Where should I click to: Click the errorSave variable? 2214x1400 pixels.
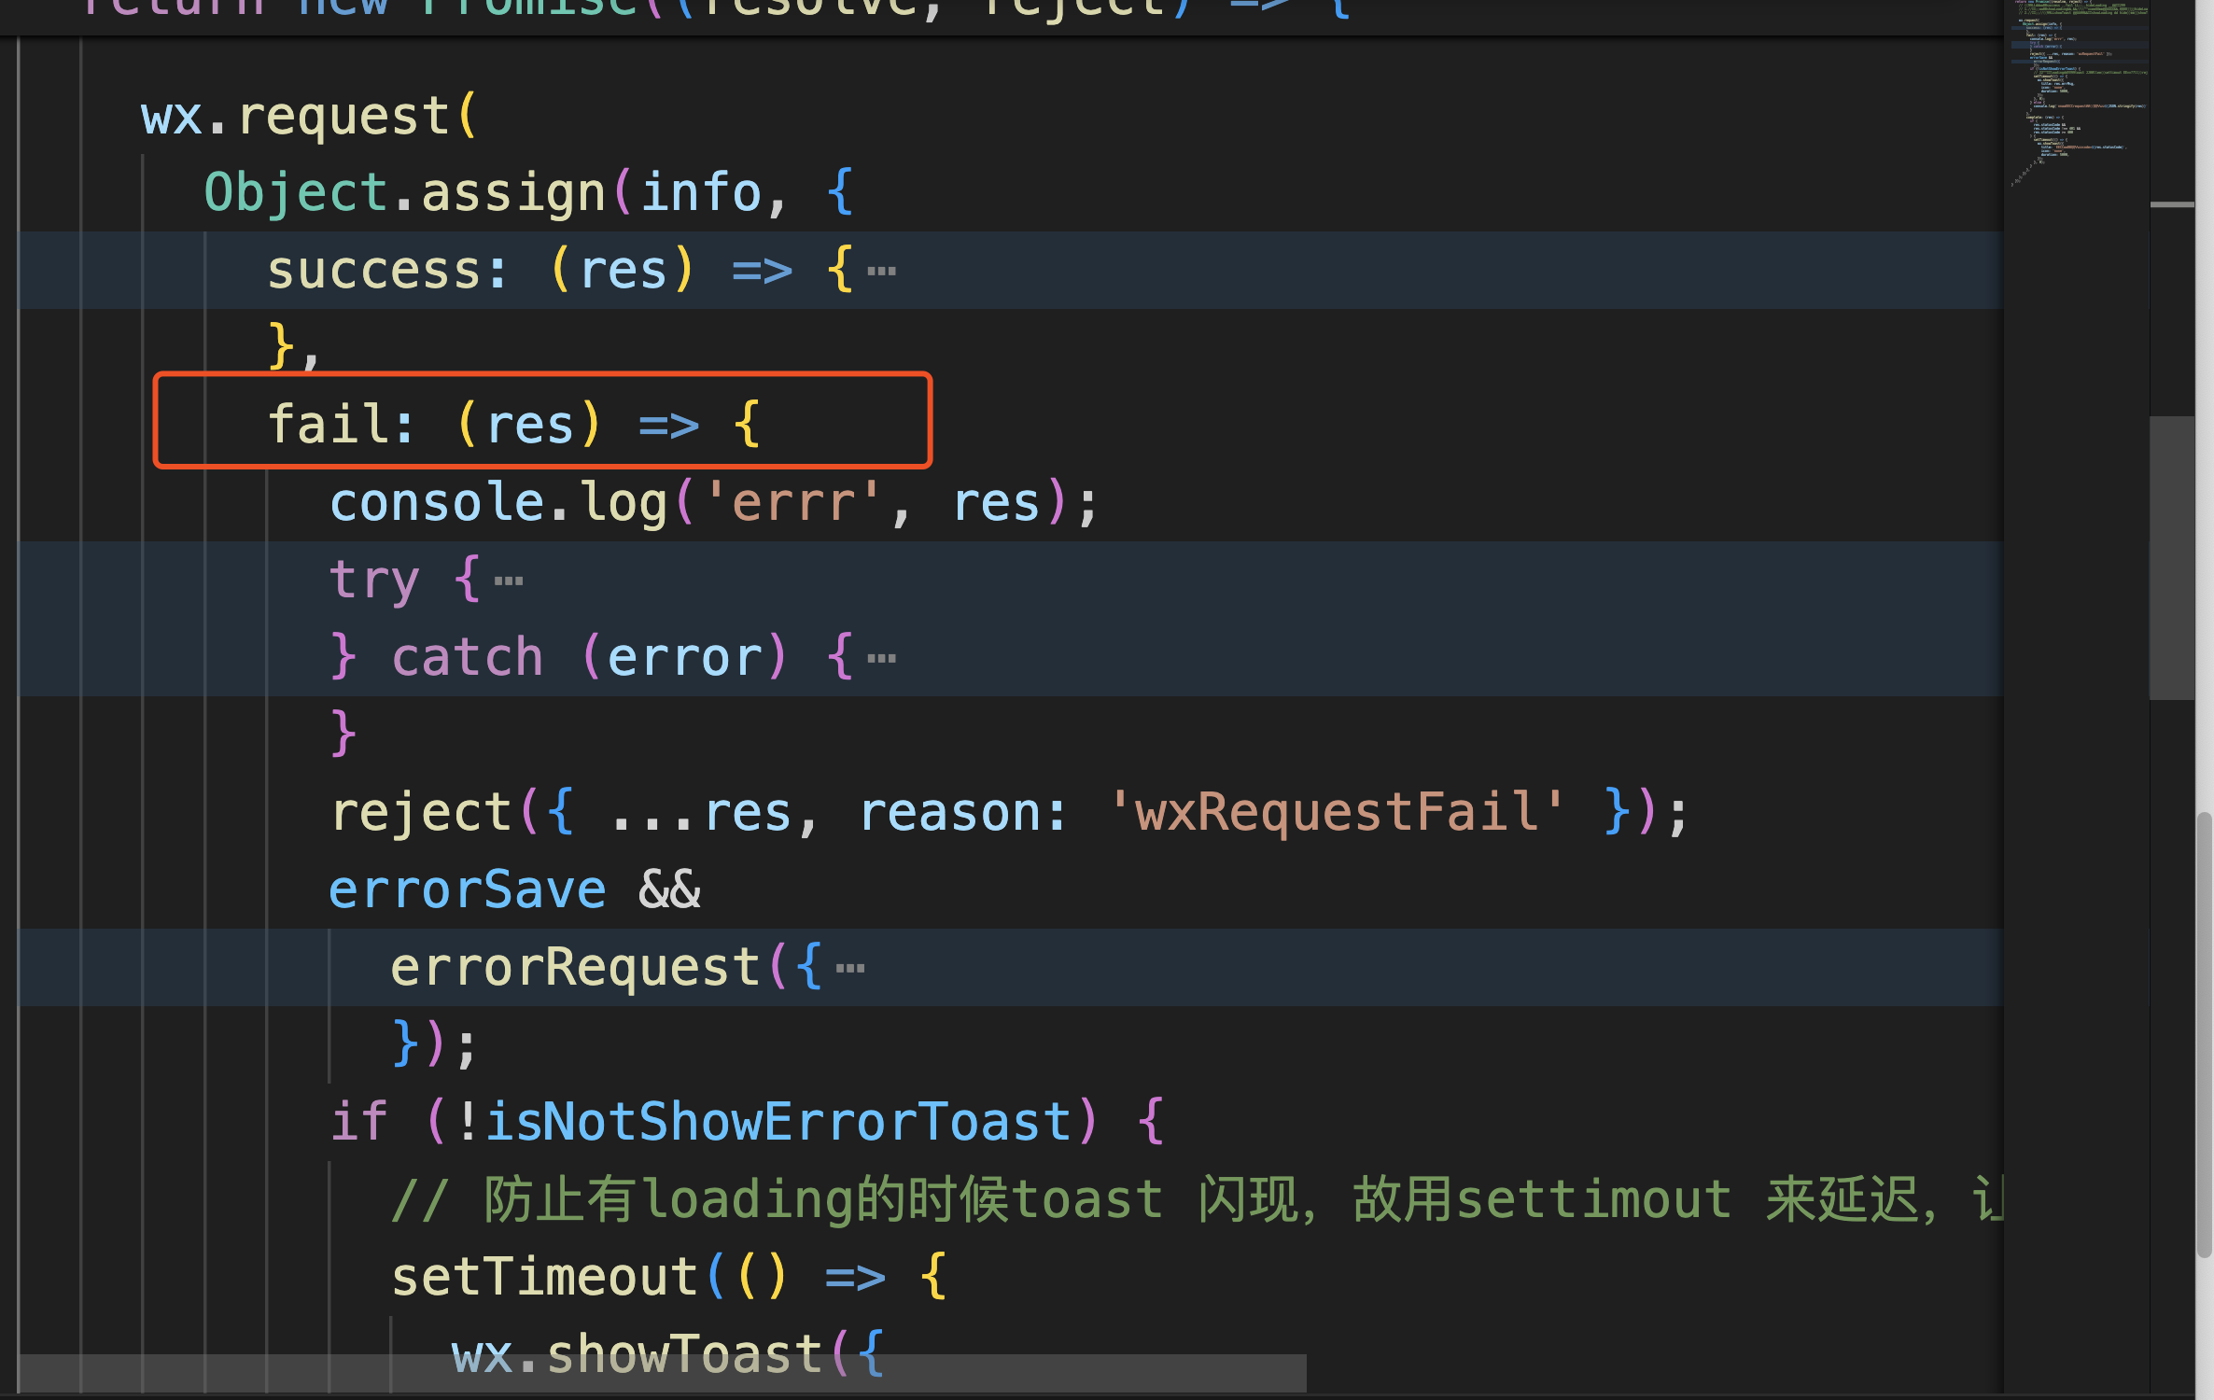[468, 889]
